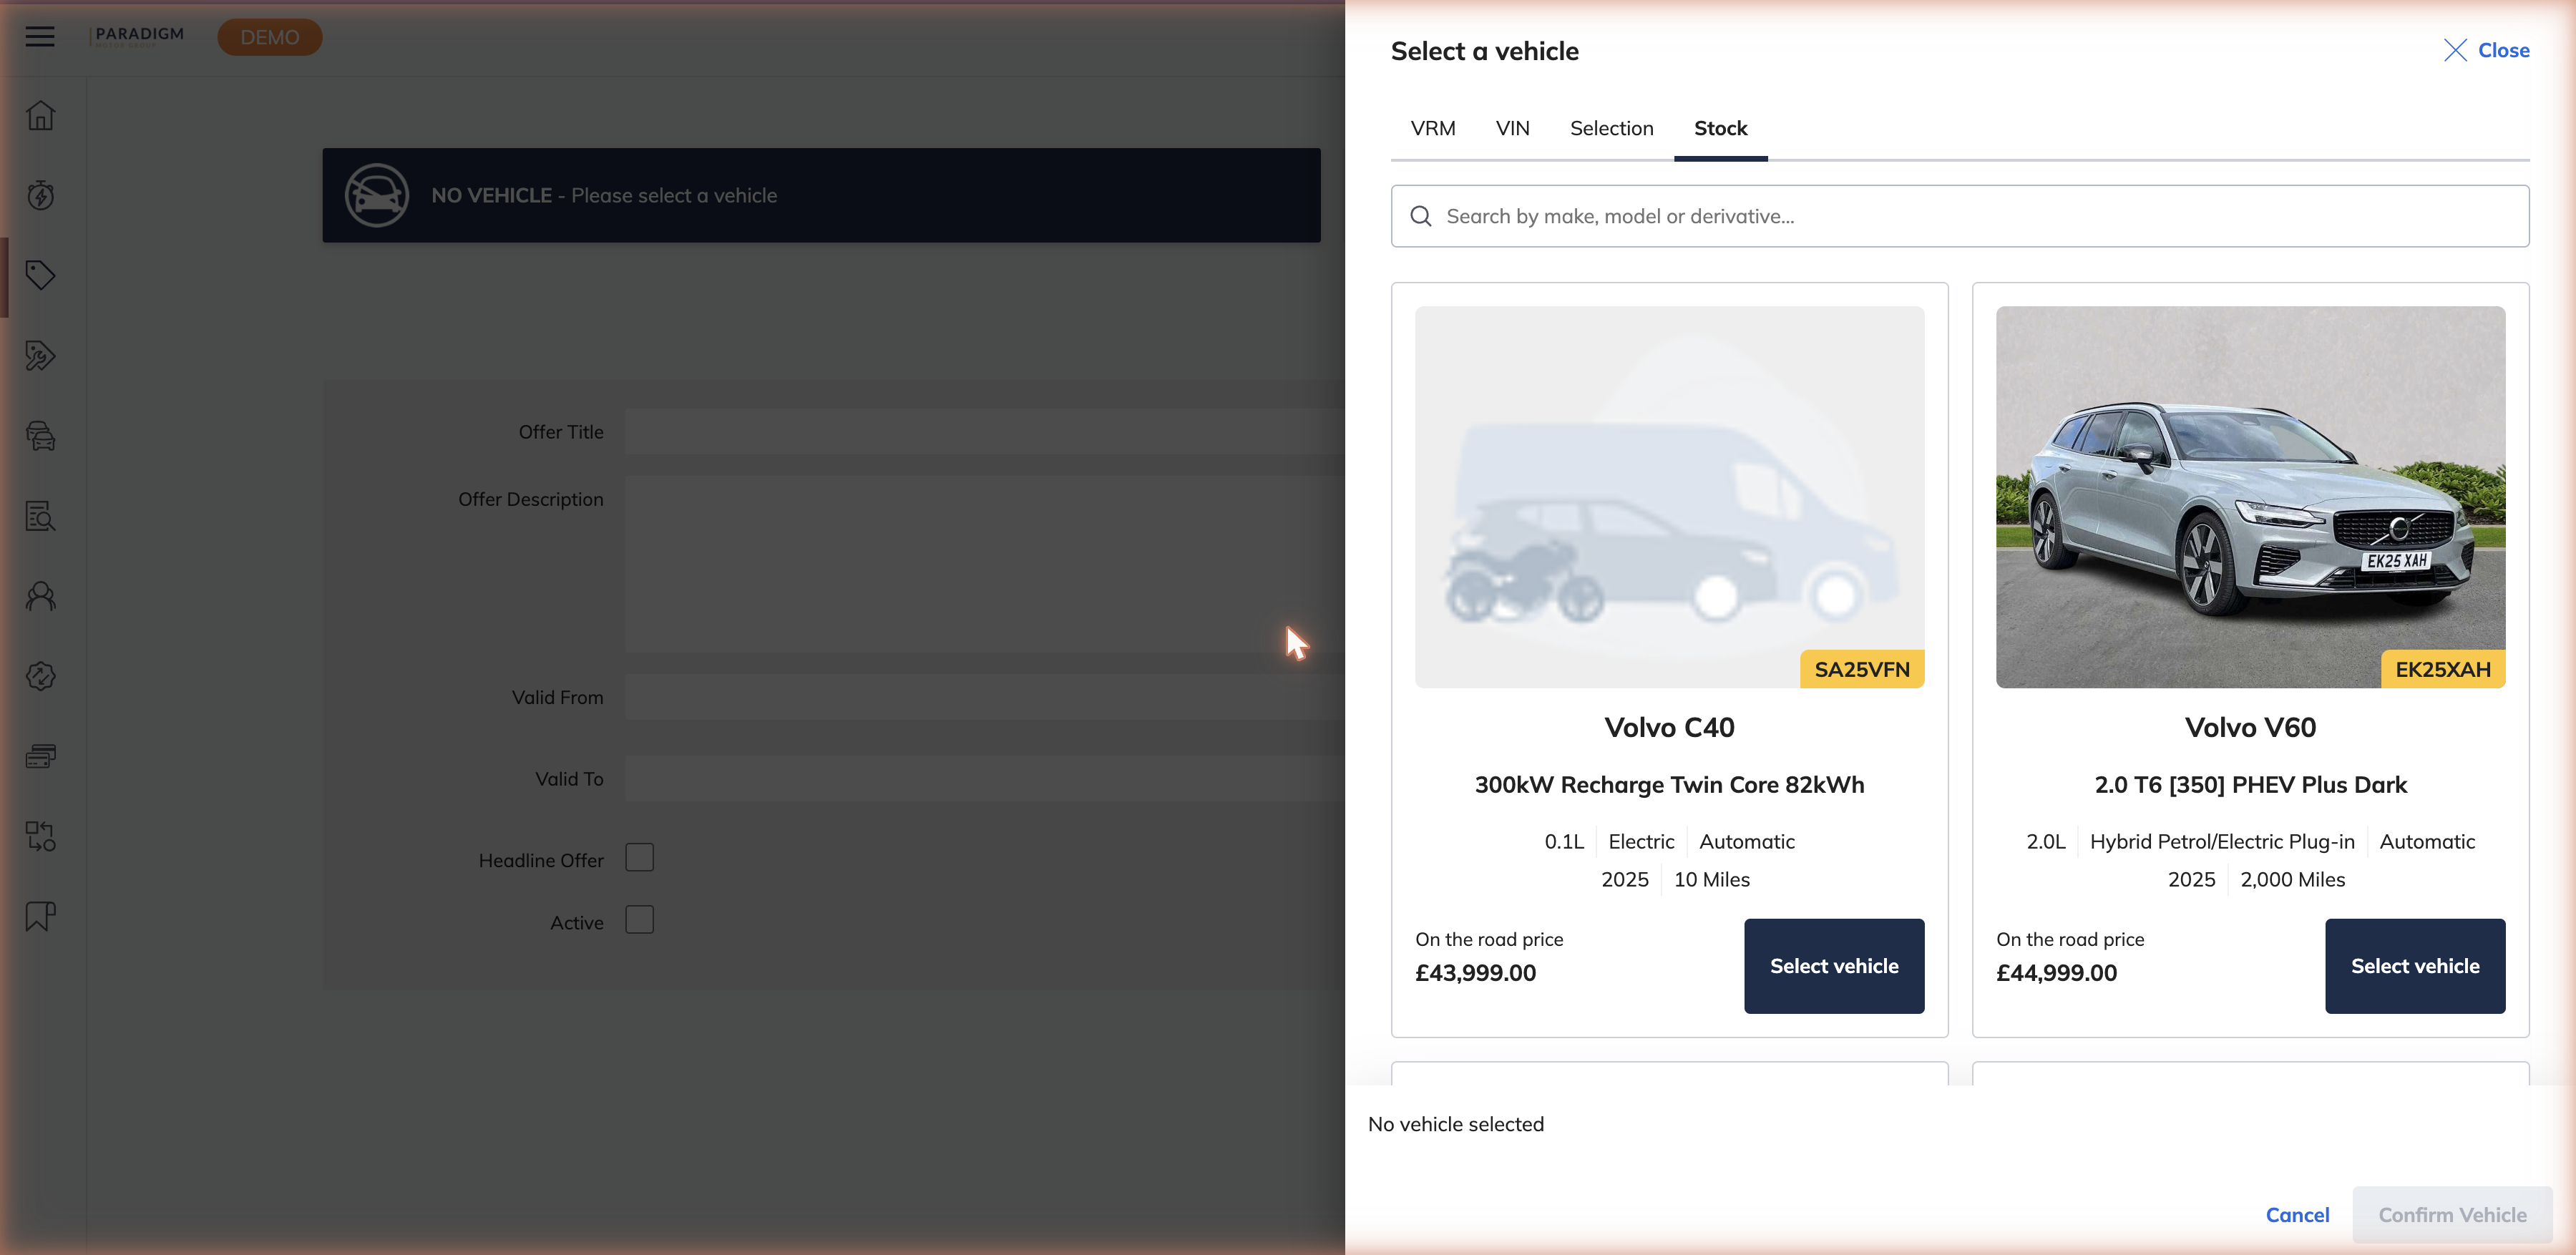Switch to the VIN tab
The image size is (2576, 1255).
pyautogui.click(x=1512, y=128)
